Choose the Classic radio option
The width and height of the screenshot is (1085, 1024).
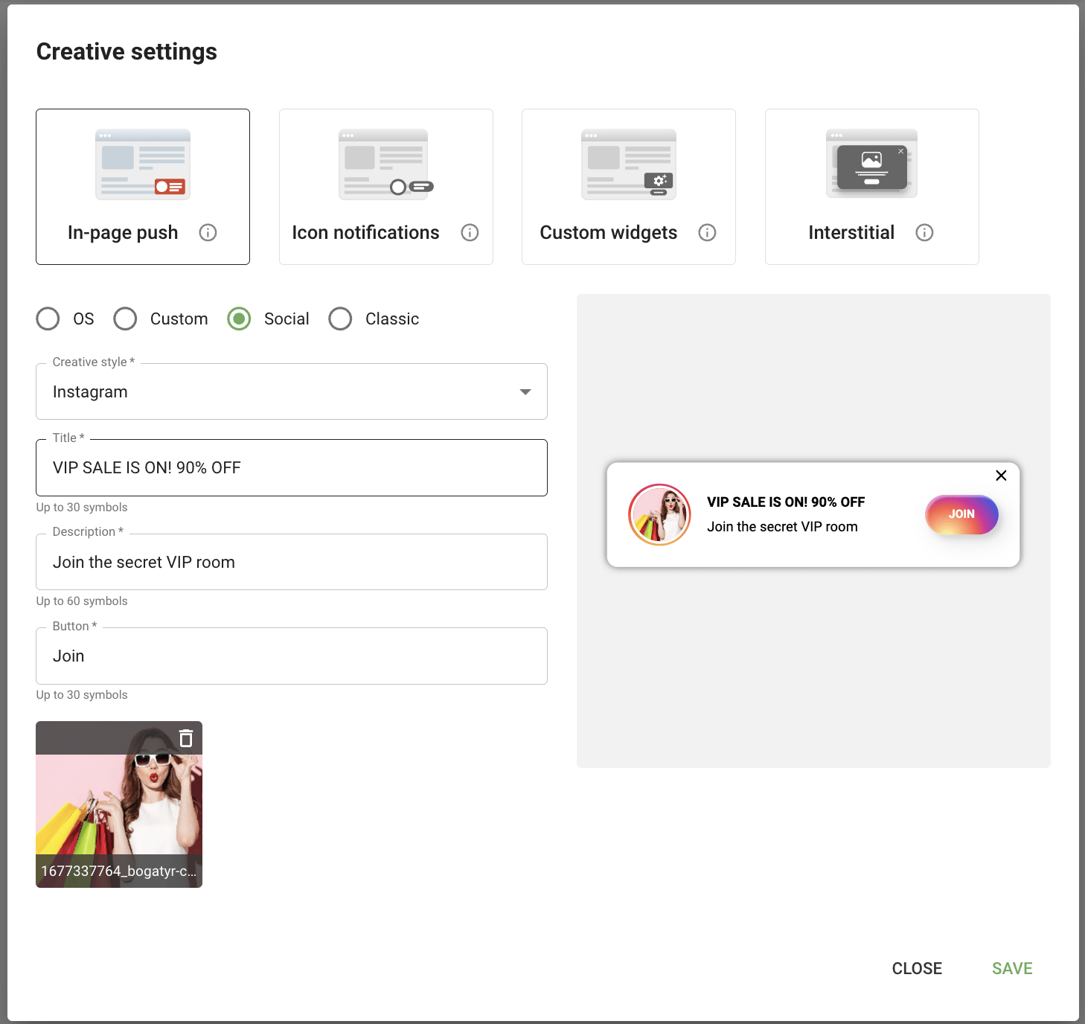tap(341, 319)
